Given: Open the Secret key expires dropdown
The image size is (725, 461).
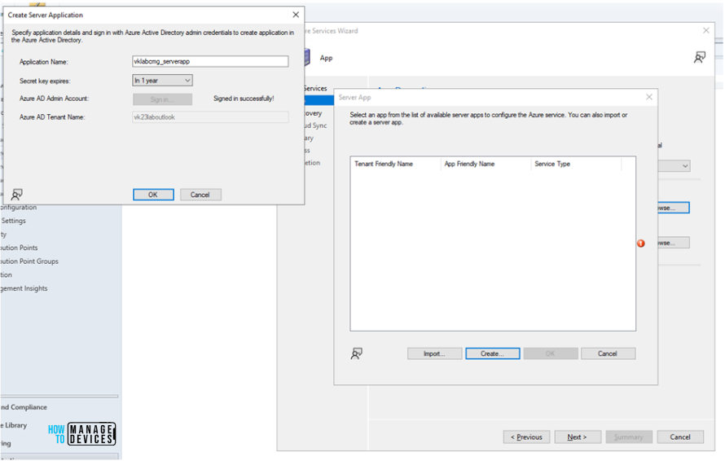Looking at the screenshot, I should click(162, 81).
